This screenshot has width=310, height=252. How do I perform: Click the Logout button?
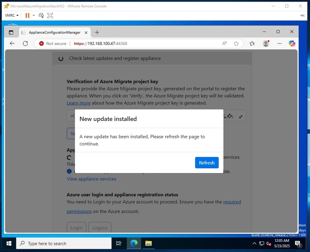pyautogui.click(x=100, y=228)
